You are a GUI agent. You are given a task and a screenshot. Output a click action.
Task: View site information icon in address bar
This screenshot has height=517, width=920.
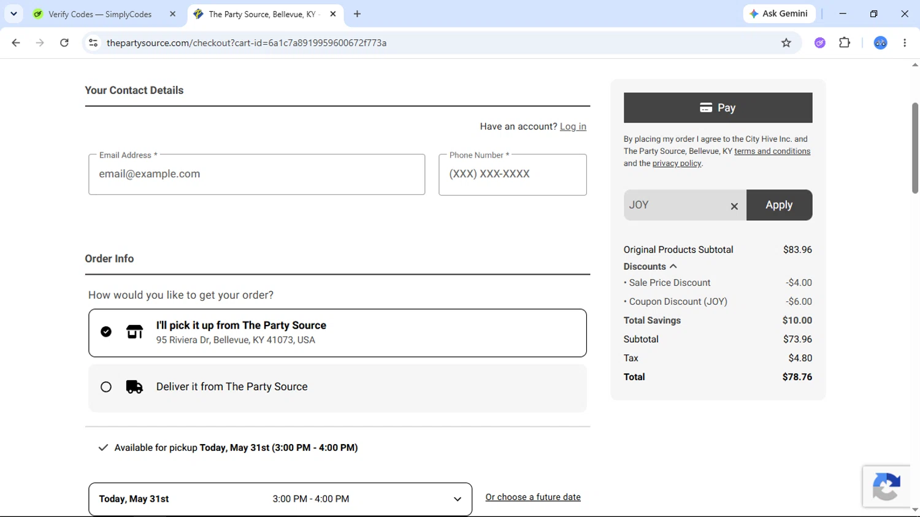tap(93, 43)
